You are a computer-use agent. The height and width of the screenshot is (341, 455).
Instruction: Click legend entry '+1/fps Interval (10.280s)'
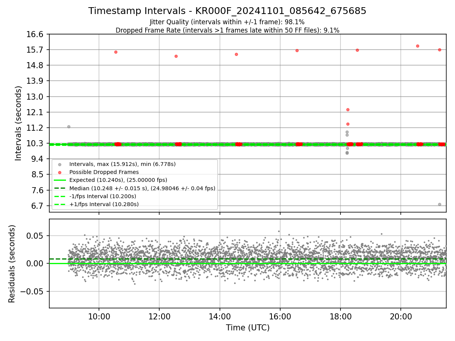104,204
